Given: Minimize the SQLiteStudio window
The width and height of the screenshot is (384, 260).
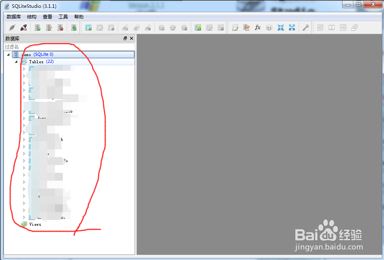Looking at the screenshot, I should pyautogui.click(x=348, y=5).
